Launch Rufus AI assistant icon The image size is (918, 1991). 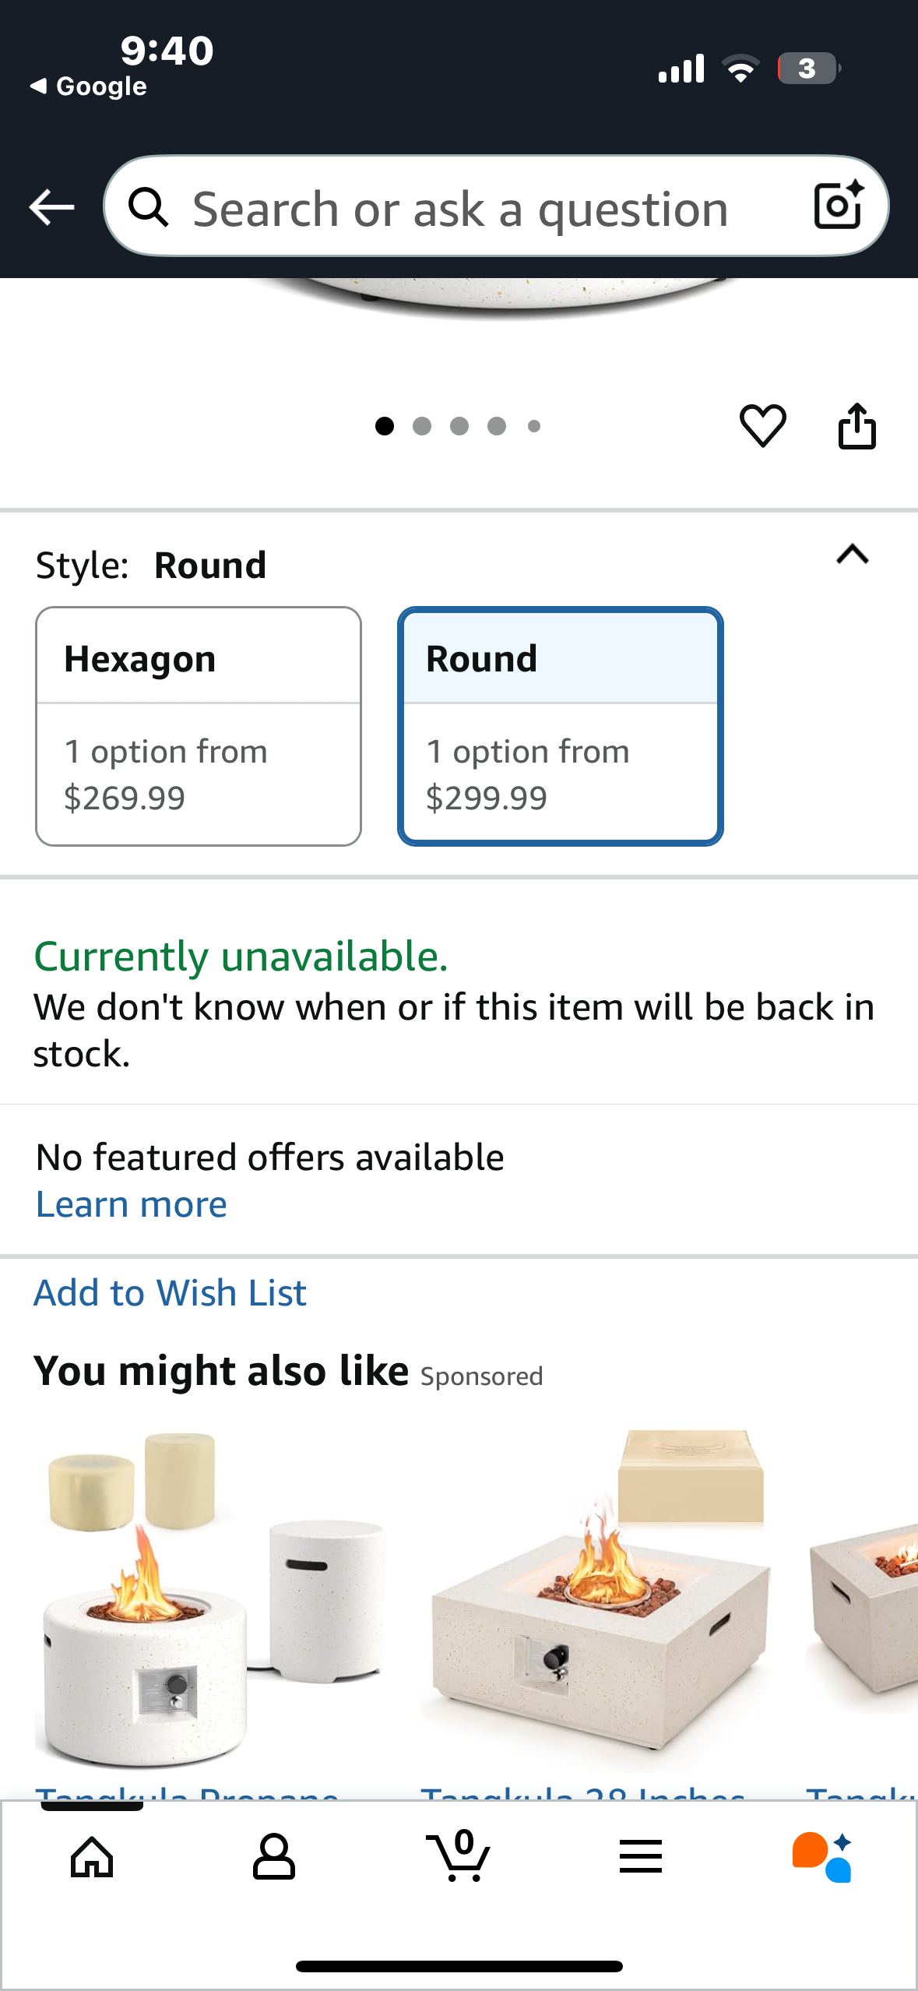click(822, 1857)
